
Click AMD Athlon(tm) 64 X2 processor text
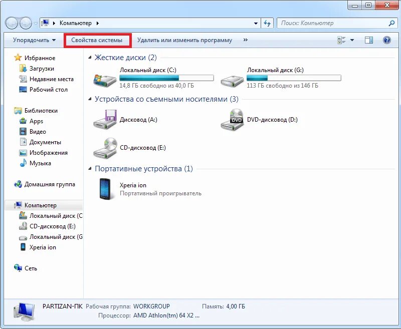[166, 315]
